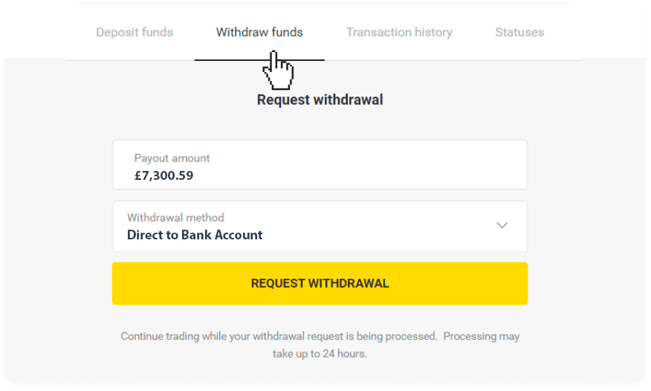The width and height of the screenshot is (651, 391).
Task: Open the Withdrawal method dropdown
Action: point(320,226)
